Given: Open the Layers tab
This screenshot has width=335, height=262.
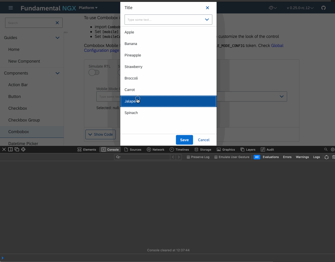Looking at the screenshot, I should [x=248, y=150].
